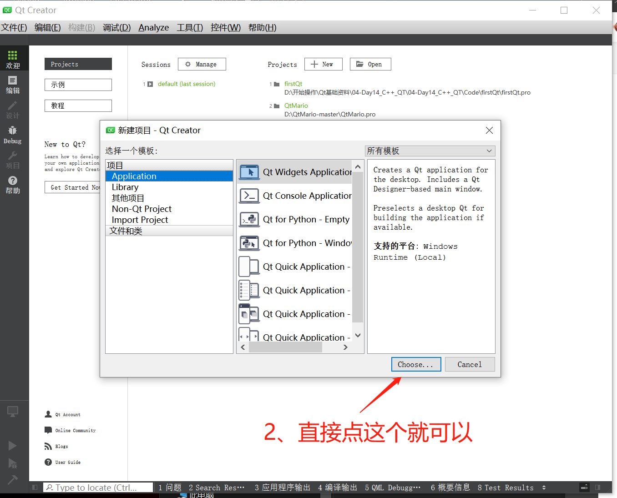Image resolution: width=617 pixels, height=498 pixels.
Task: Click the template list scroll-right arrow
Action: (345, 347)
